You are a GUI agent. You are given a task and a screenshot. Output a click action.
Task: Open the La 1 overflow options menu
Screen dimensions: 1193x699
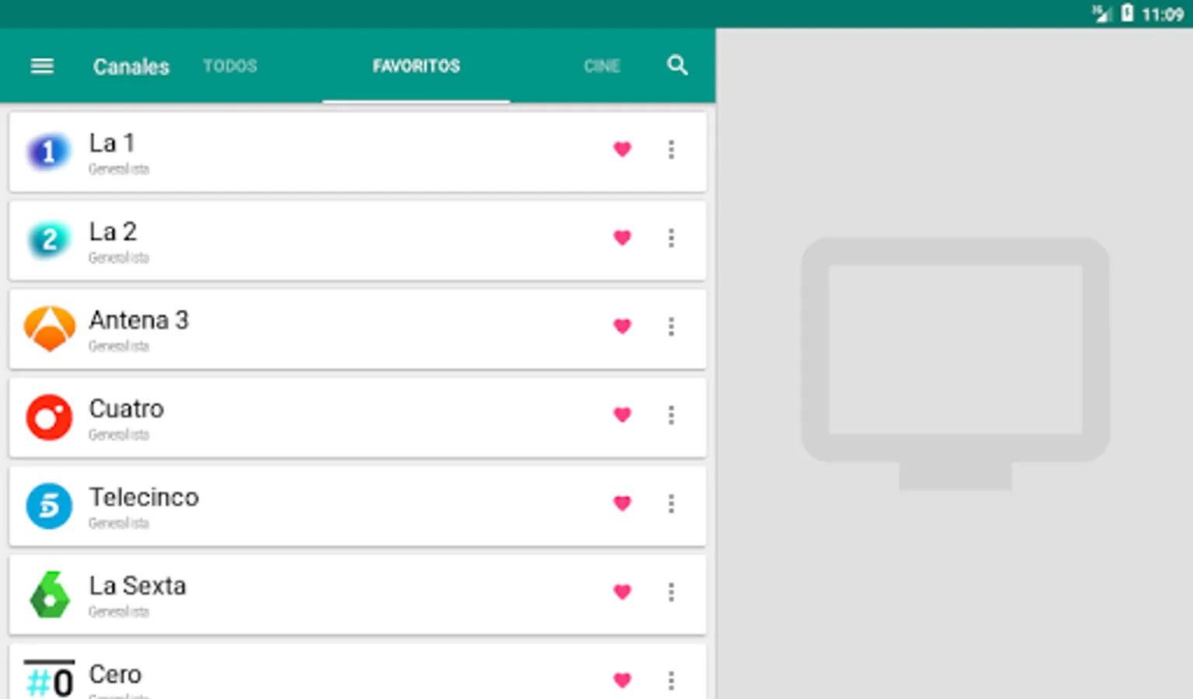coord(671,149)
